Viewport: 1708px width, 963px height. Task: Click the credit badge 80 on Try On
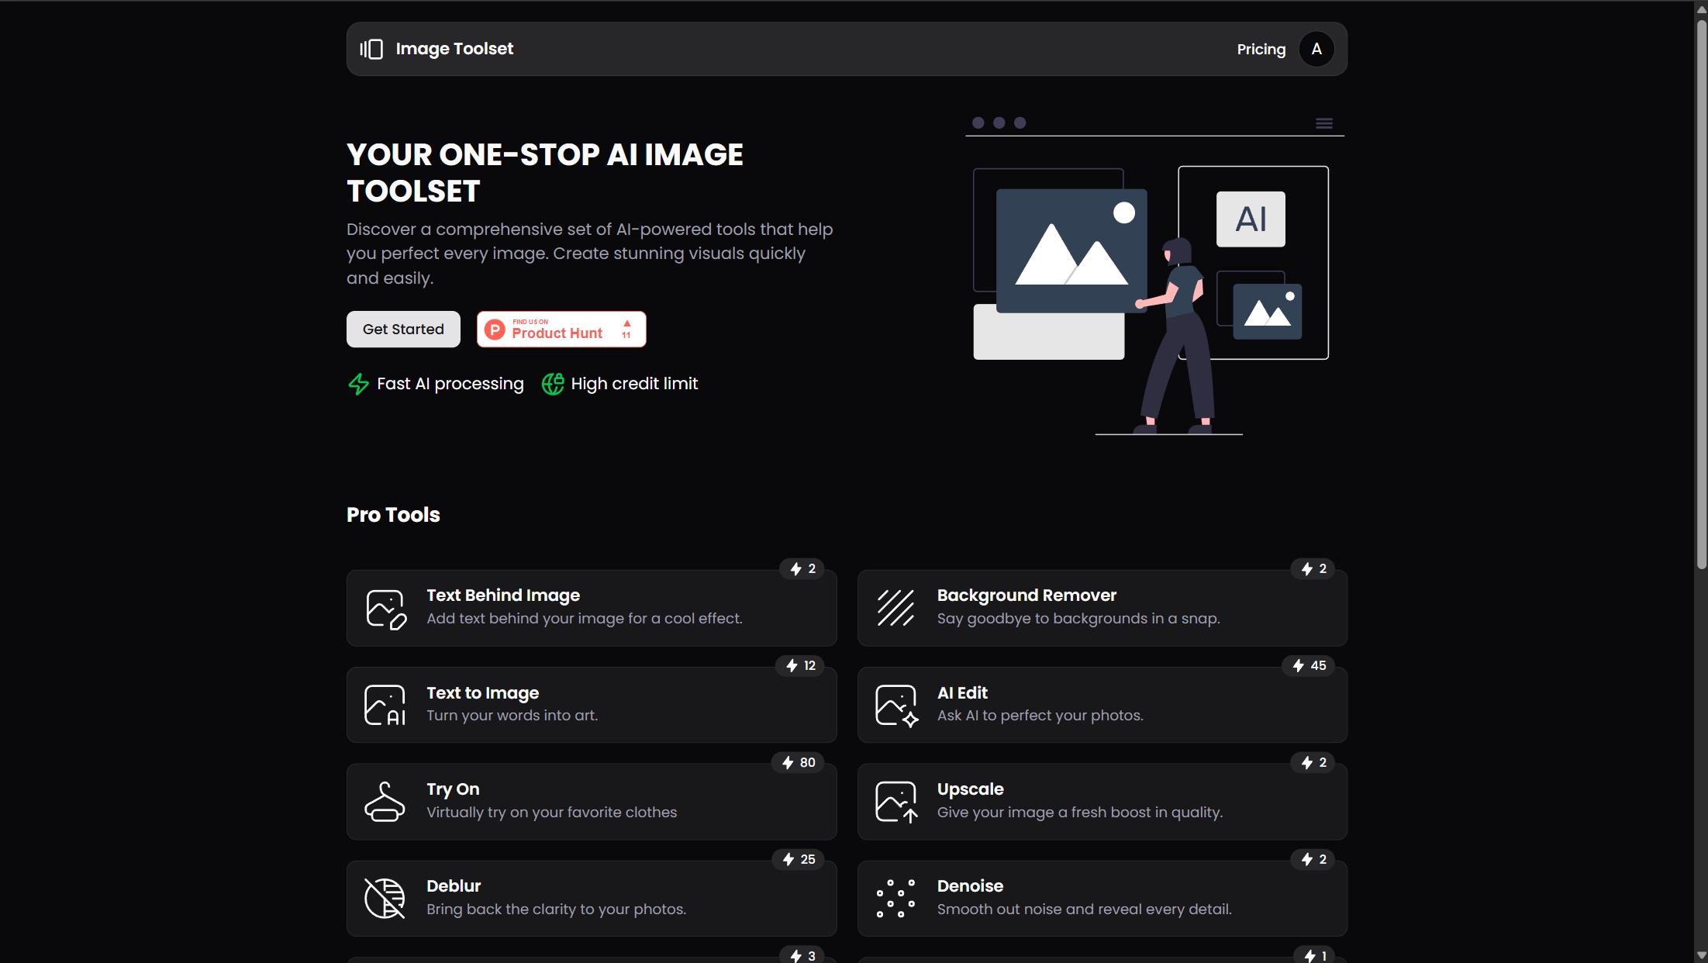click(799, 763)
